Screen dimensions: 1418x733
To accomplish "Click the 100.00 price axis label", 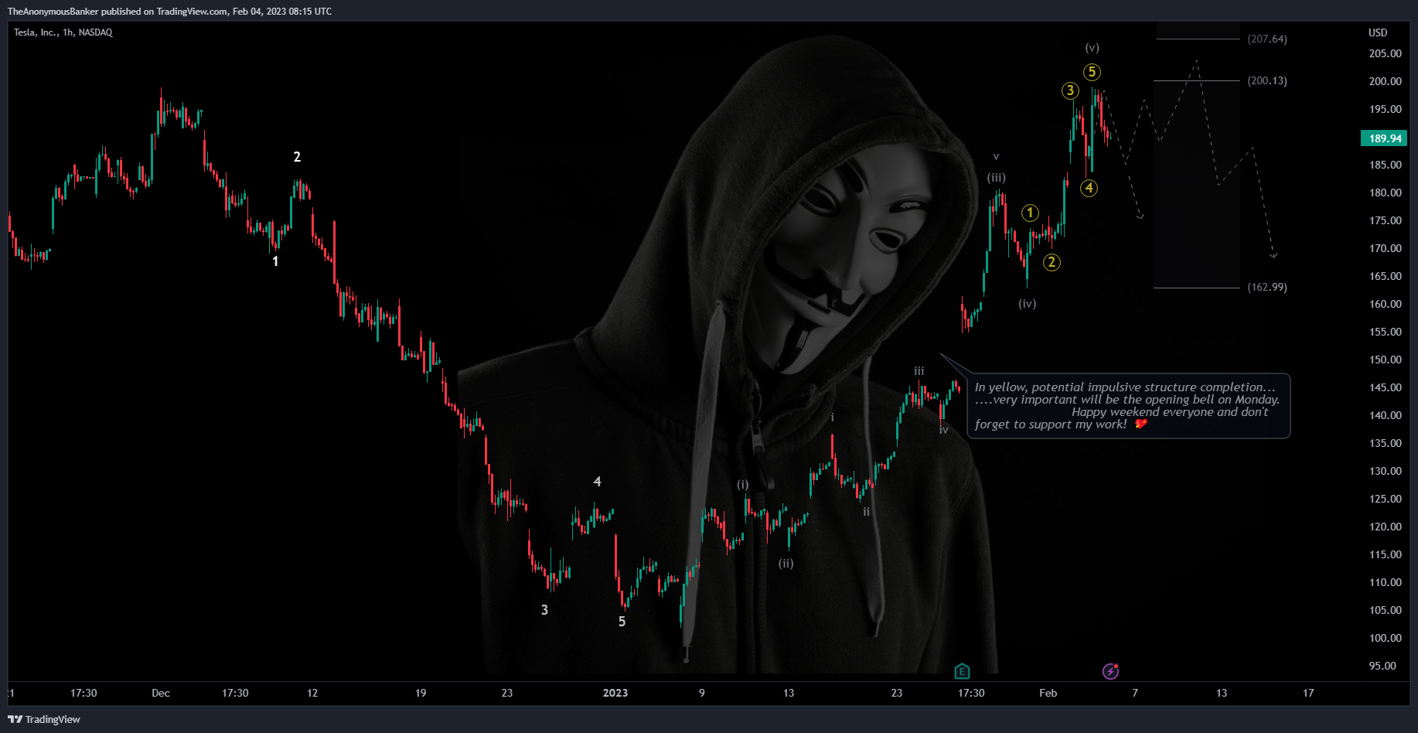I will pos(1385,638).
